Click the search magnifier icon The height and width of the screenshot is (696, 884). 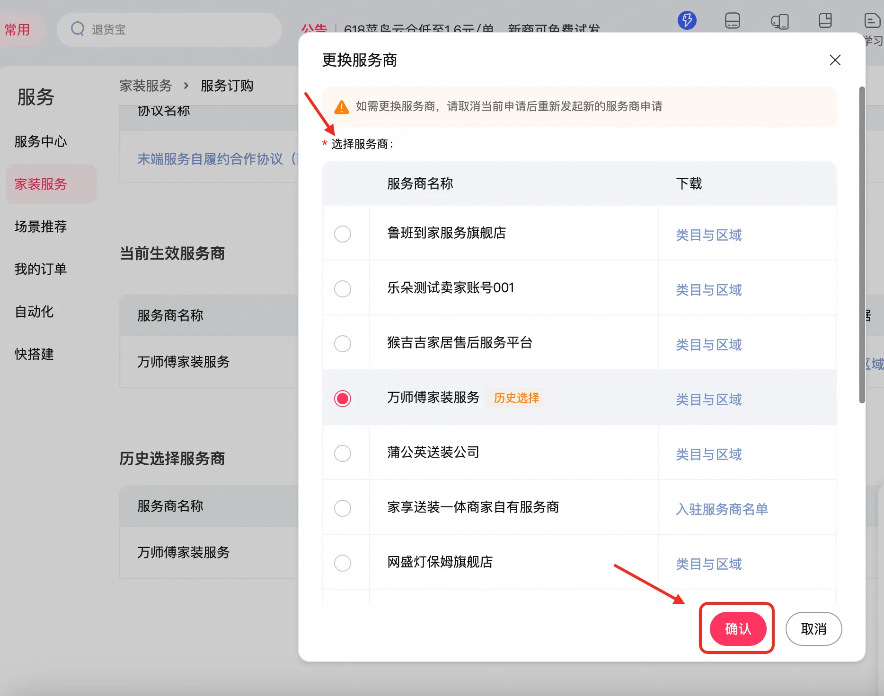(78, 29)
